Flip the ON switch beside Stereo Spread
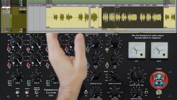 tap(86, 92)
